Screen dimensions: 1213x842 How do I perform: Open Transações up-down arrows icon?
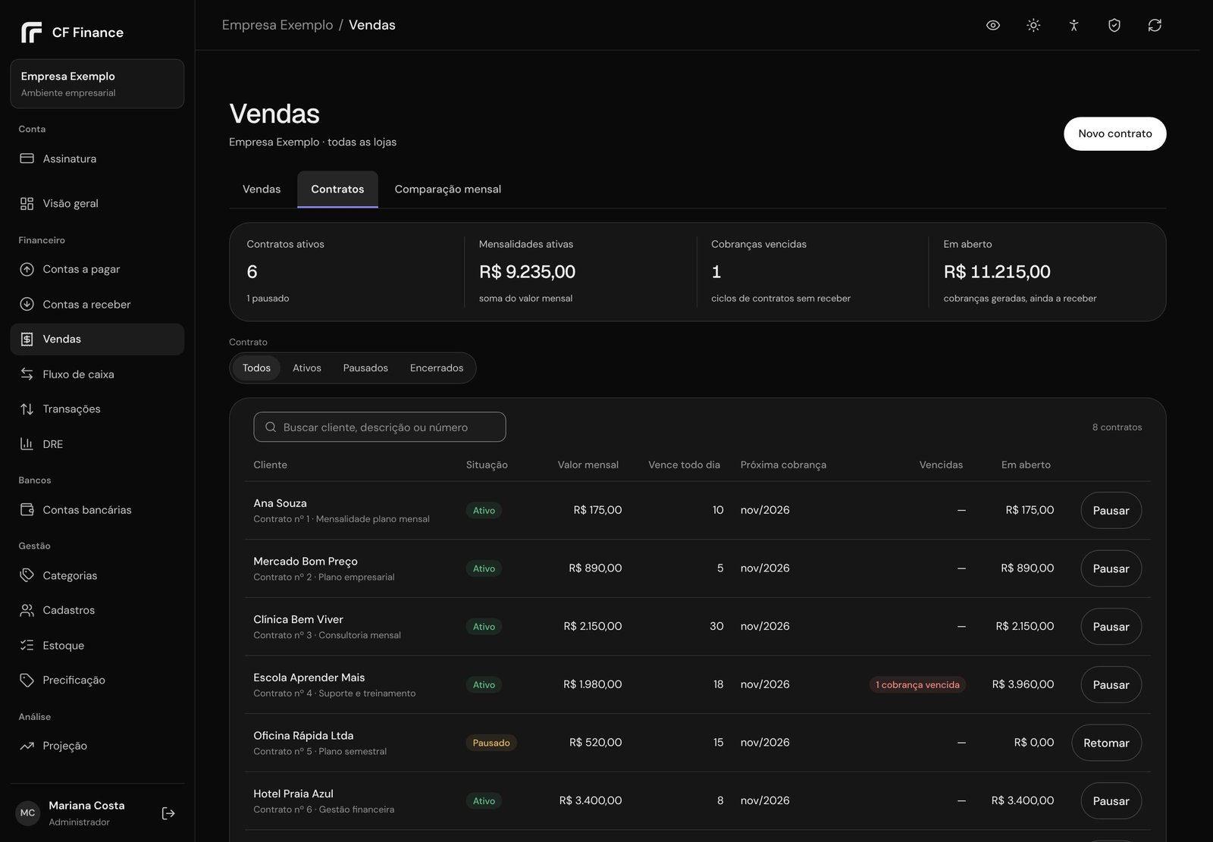point(27,409)
